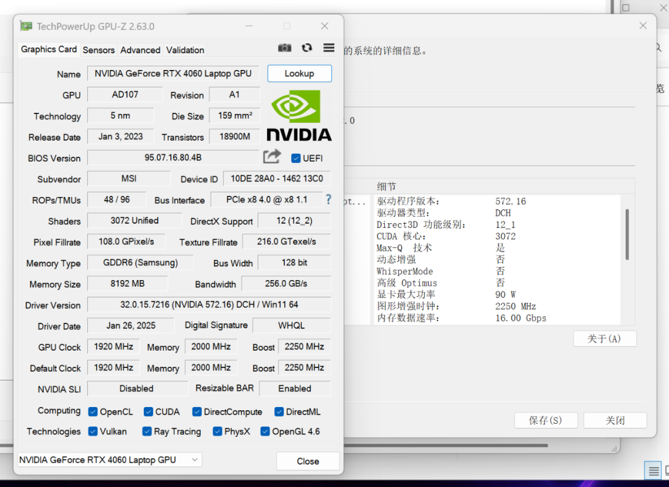This screenshot has height=487, width=669.
Task: Click the Bus Interface question mark
Action: coord(328,200)
